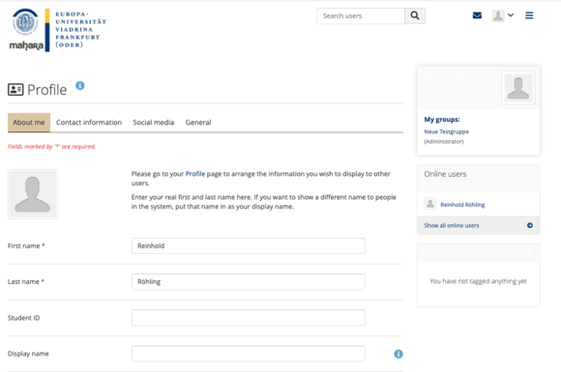561x372 pixels.
Task: Expand the user menu chevron
Action: (511, 15)
